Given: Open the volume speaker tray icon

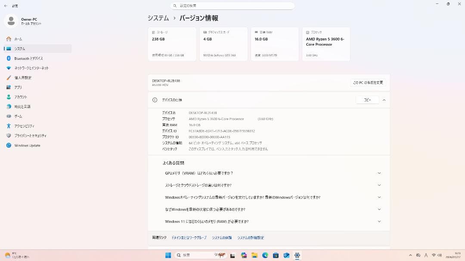Looking at the screenshot, I should pos(440,255).
